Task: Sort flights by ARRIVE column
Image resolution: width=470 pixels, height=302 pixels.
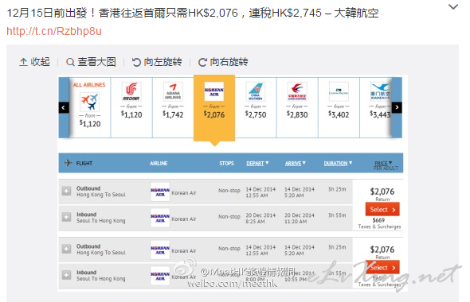Action: pyautogui.click(x=296, y=163)
